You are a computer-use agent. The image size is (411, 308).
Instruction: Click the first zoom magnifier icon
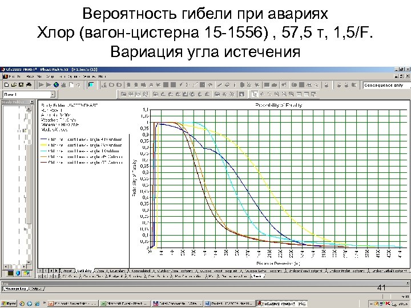tap(276, 94)
